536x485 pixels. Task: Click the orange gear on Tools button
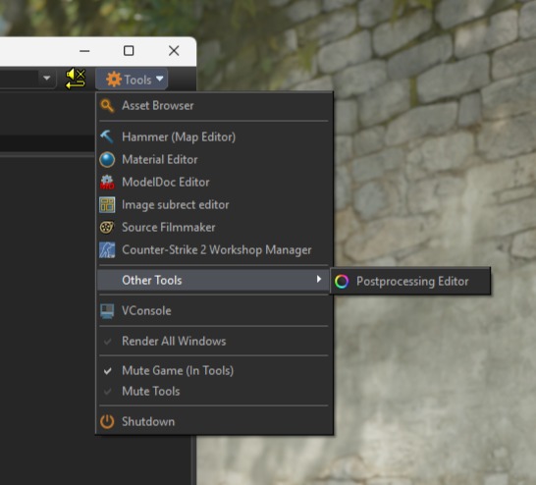click(114, 80)
